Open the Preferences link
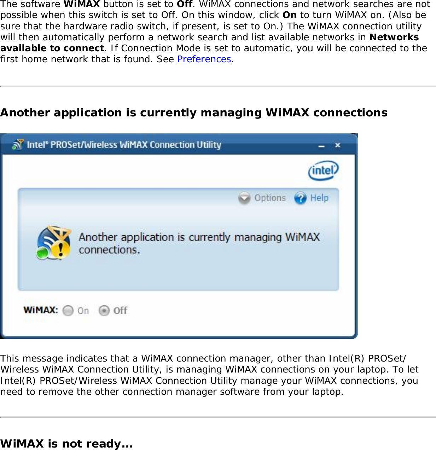Image resolution: width=436 pixels, height=450 pixels. coord(203,59)
